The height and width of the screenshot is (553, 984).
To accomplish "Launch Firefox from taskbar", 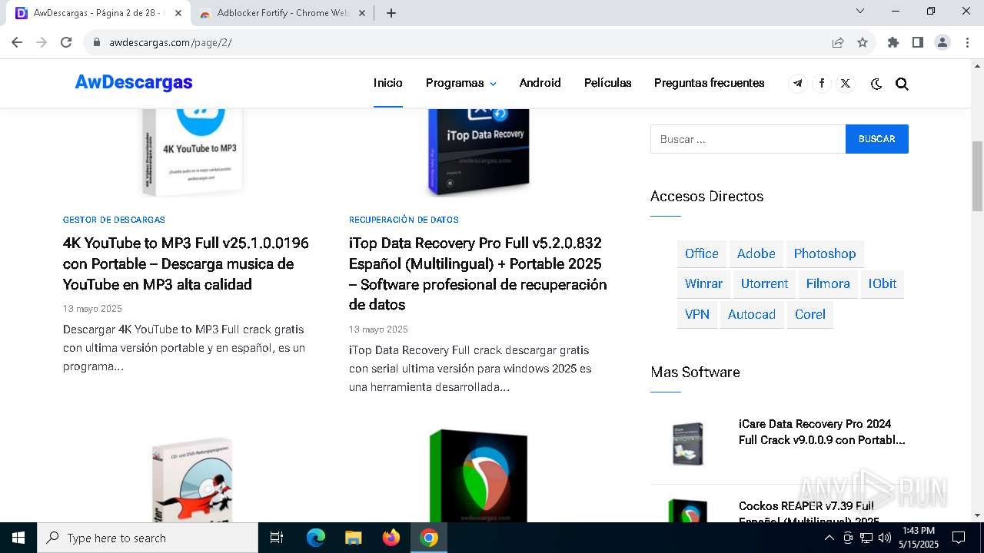I will click(391, 538).
